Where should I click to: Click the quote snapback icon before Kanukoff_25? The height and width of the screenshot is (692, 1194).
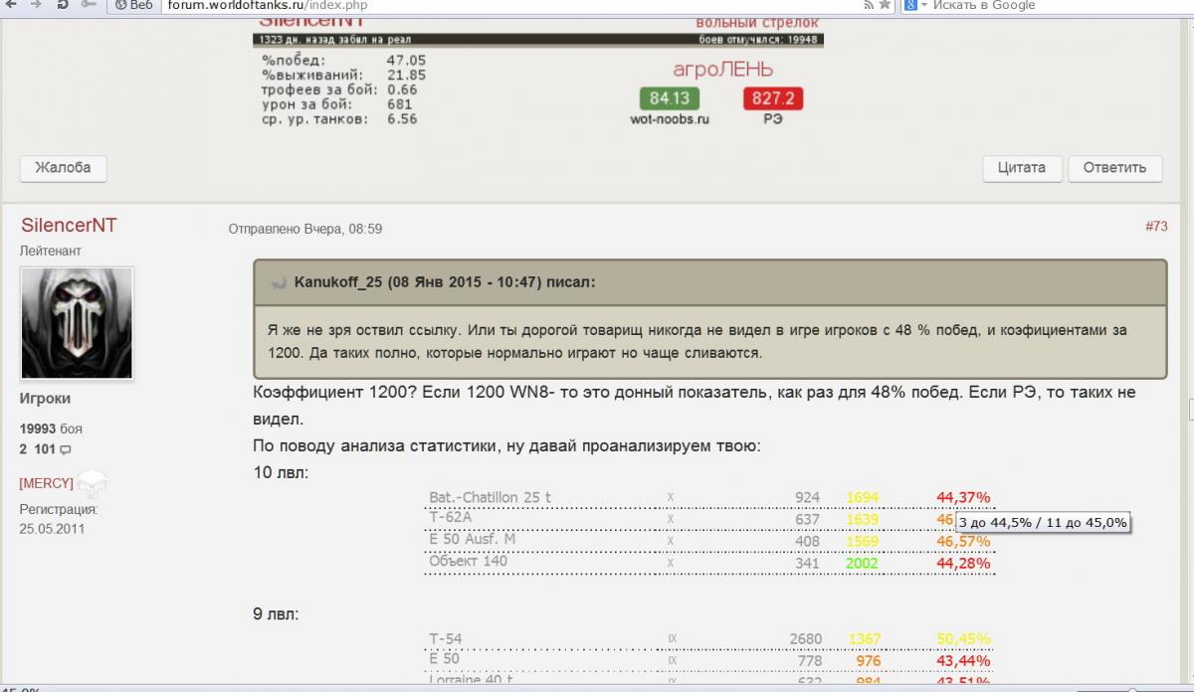279,282
